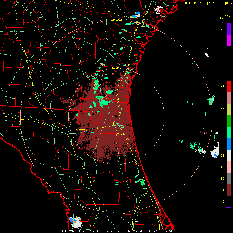Click the UK legend label
This screenshot has width=233, height=233.
[x=222, y=41]
